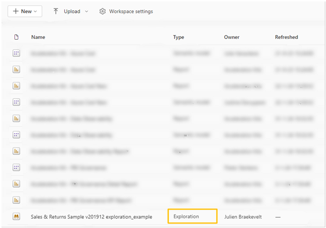The image size is (326, 228).
Task: Sort by the Name column header
Action: [x=38, y=37]
